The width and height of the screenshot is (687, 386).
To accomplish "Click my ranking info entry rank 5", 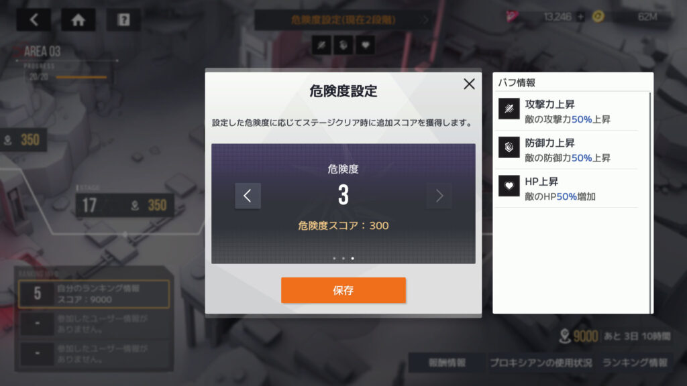I will point(94,294).
